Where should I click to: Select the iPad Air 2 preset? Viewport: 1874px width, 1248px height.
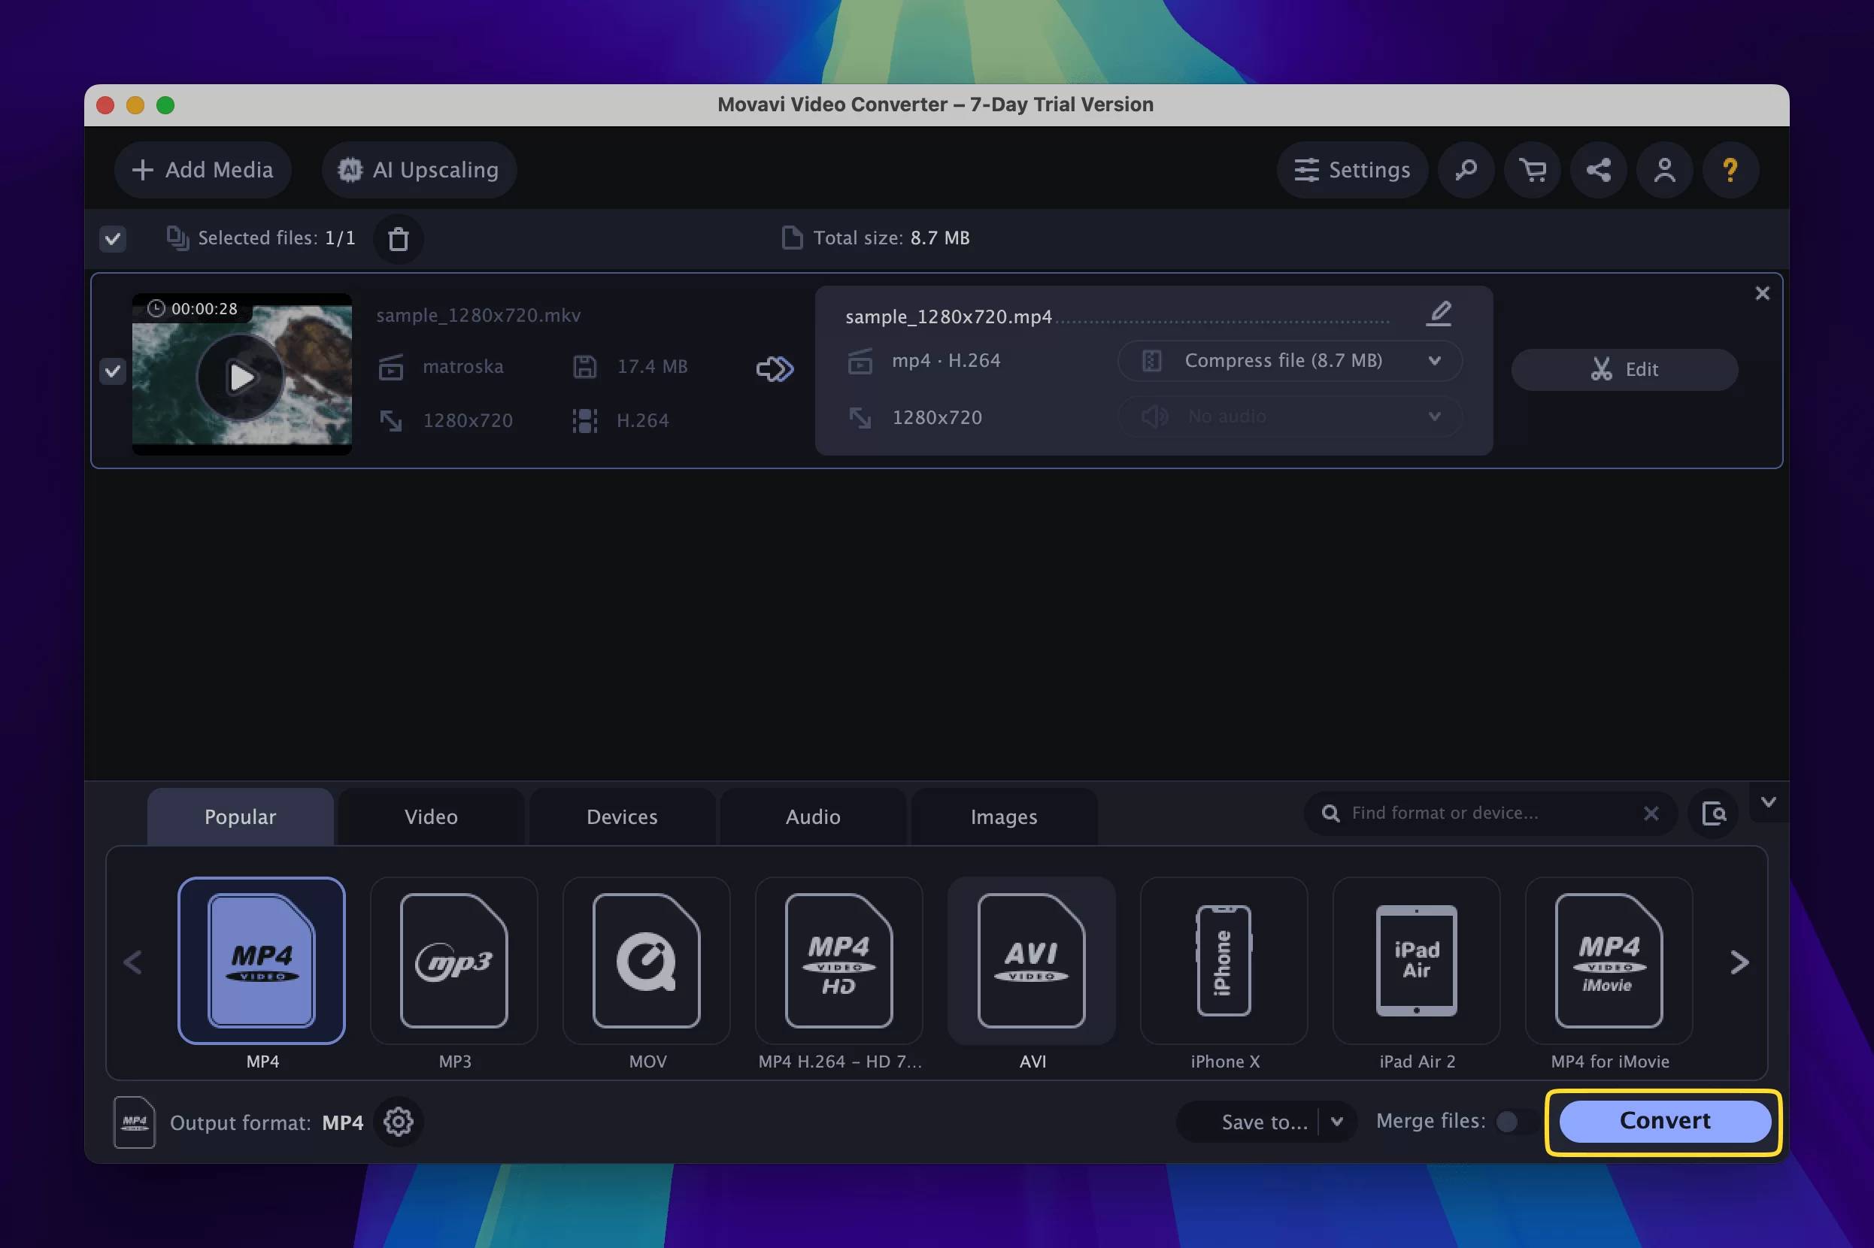coord(1417,961)
